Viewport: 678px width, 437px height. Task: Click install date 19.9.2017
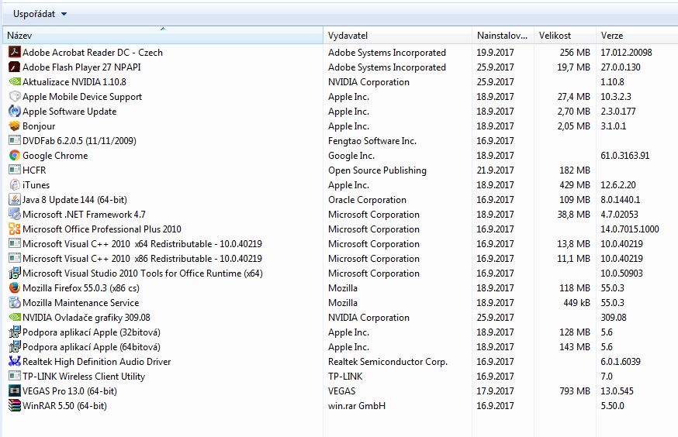click(x=495, y=52)
